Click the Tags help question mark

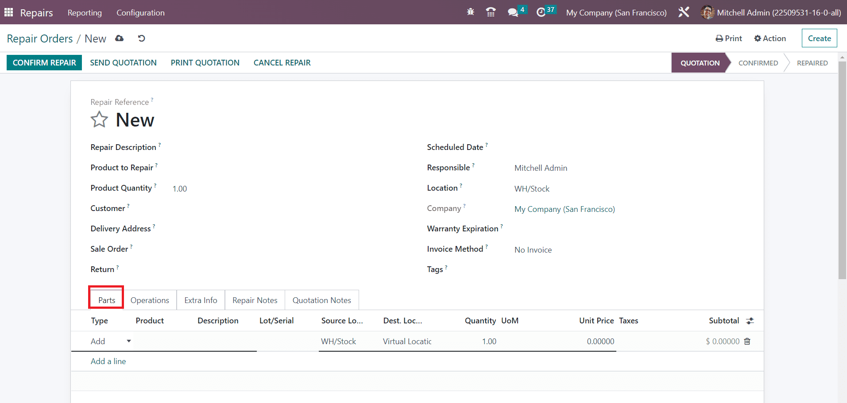click(x=446, y=267)
